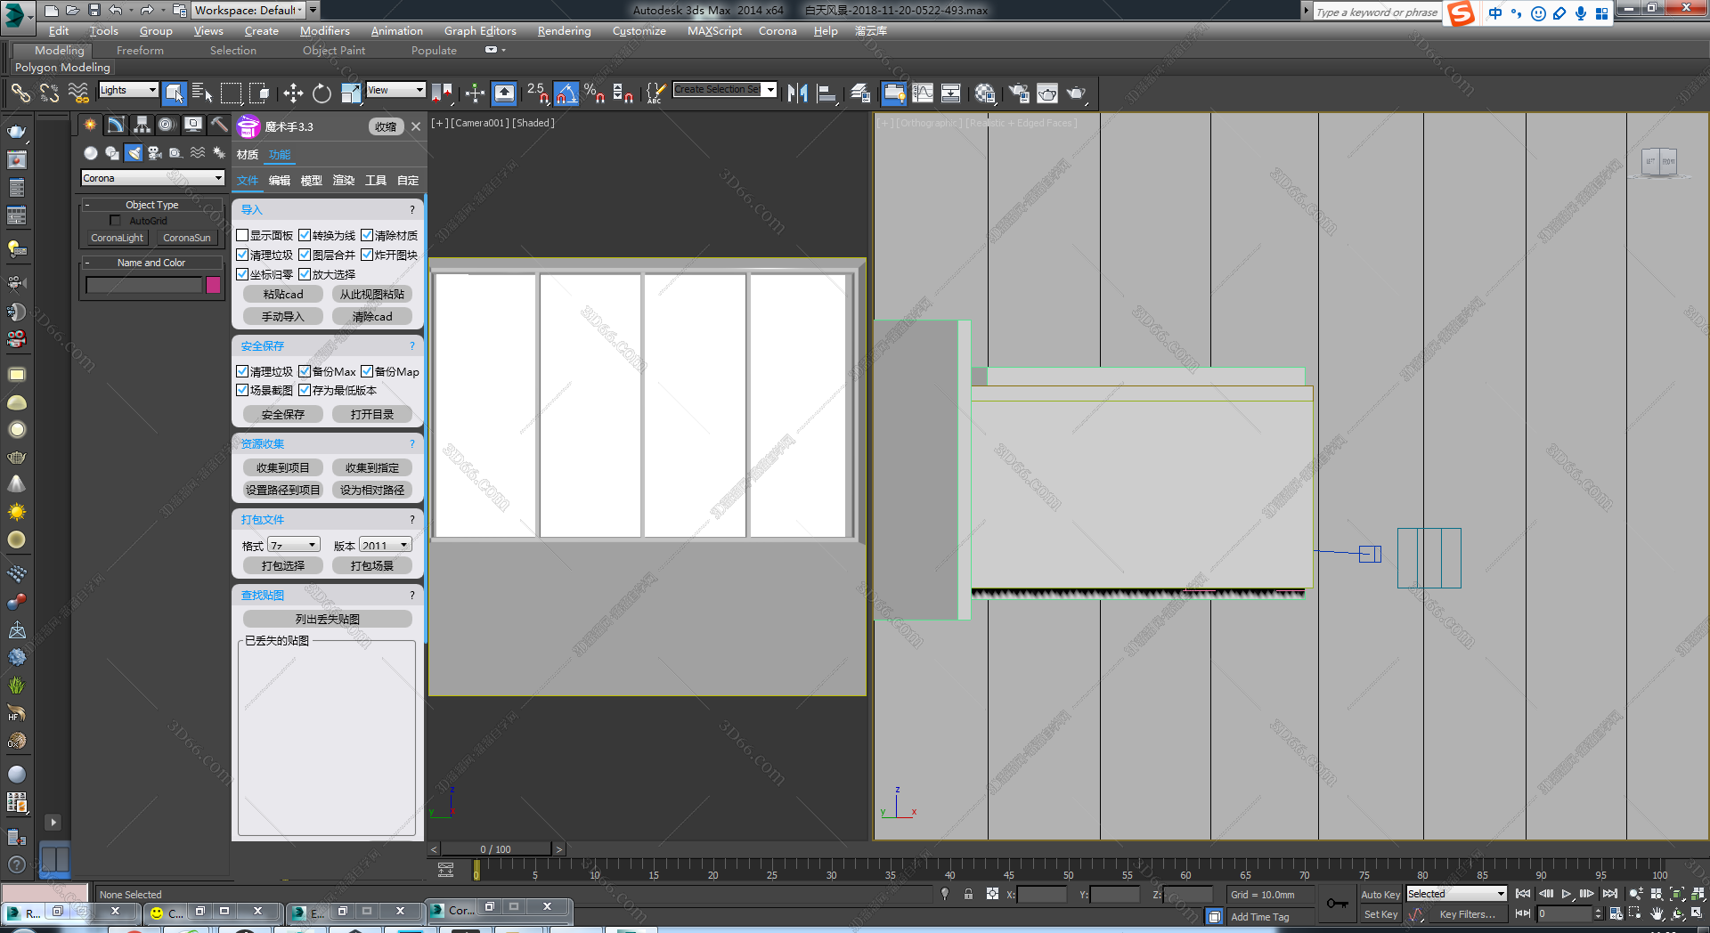Open the Create panel tab
Screen dimensions: 1710x933
coord(90,125)
